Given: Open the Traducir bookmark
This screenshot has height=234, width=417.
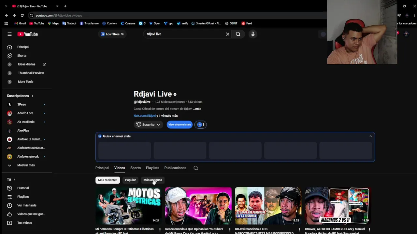Looking at the screenshot, I should [69, 23].
